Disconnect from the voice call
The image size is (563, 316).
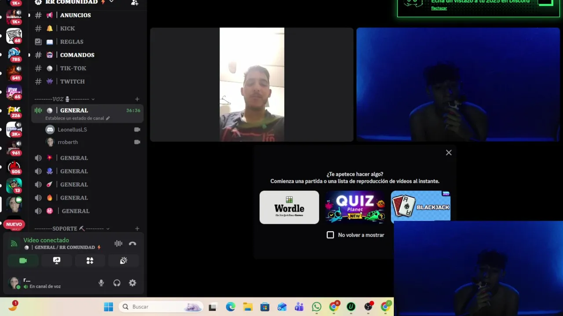click(132, 244)
